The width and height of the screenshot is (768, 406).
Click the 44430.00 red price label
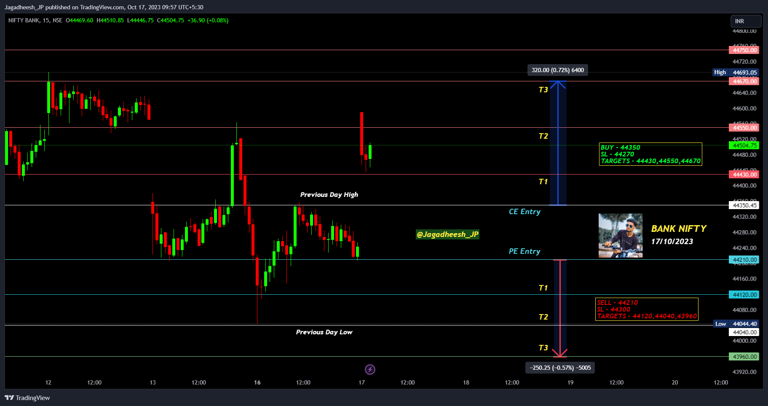click(x=744, y=175)
